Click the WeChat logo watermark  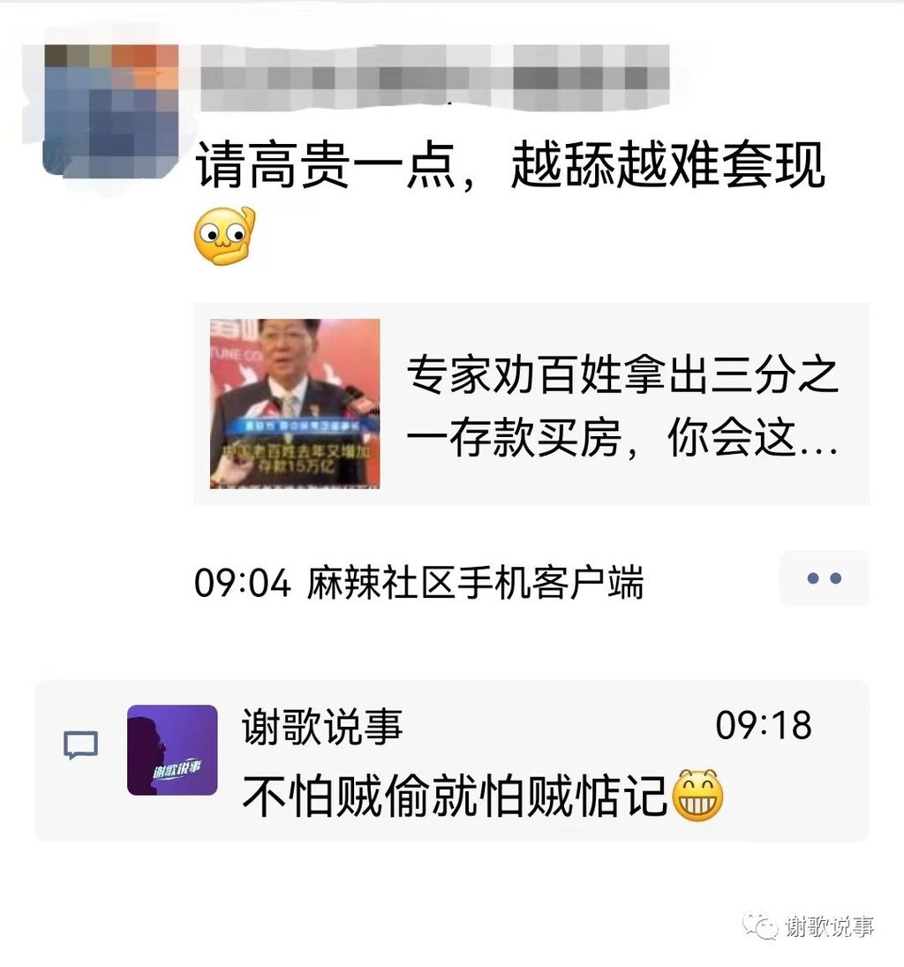[760, 925]
